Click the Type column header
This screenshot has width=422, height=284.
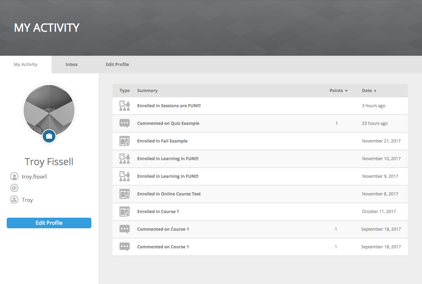click(x=125, y=91)
